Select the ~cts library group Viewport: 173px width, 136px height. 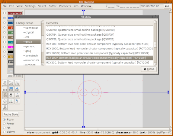click(x=28, y=37)
